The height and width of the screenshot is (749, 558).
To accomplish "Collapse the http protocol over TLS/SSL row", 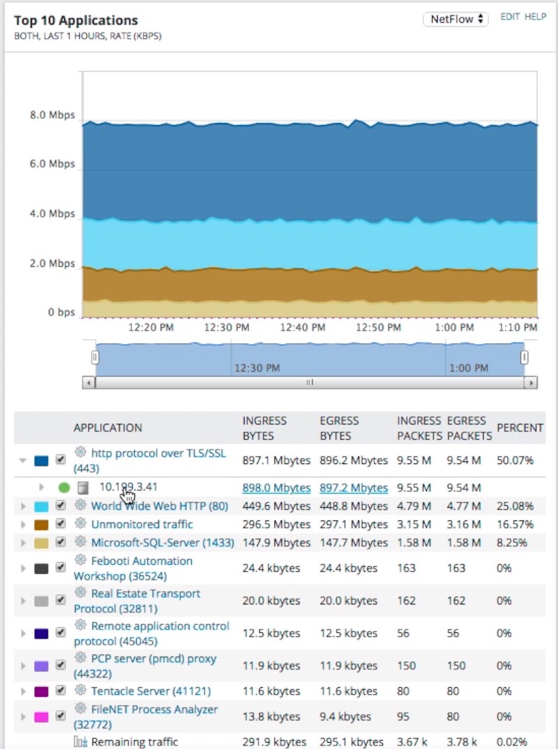I will 22,459.
